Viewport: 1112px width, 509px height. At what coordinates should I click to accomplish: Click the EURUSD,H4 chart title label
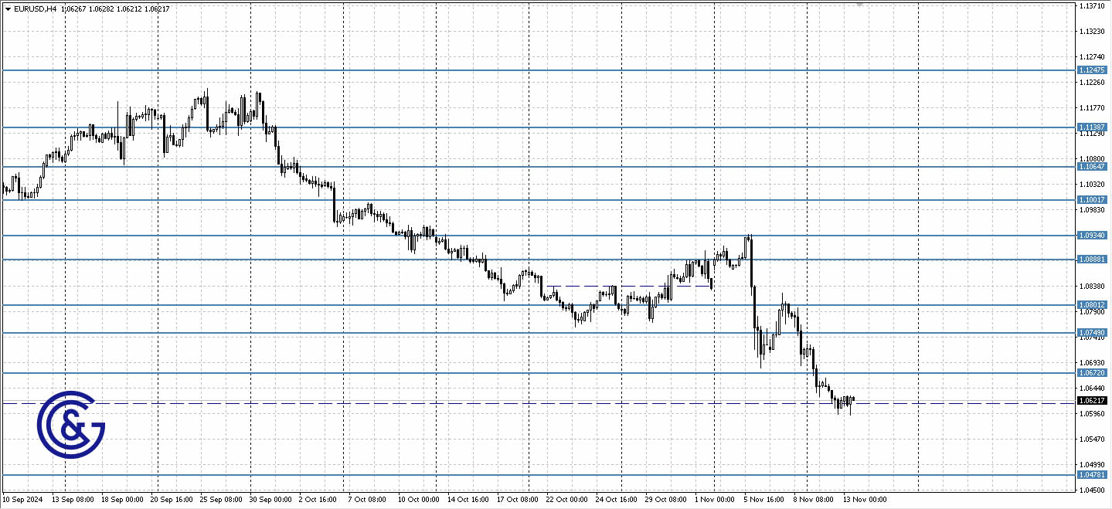(35, 8)
